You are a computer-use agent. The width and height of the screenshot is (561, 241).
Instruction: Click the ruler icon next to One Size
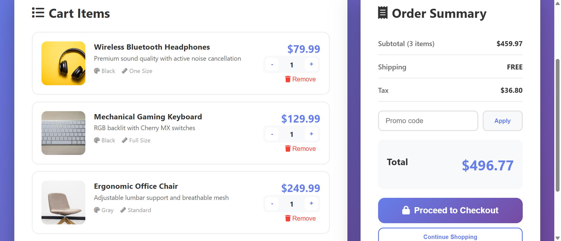pyautogui.click(x=124, y=71)
